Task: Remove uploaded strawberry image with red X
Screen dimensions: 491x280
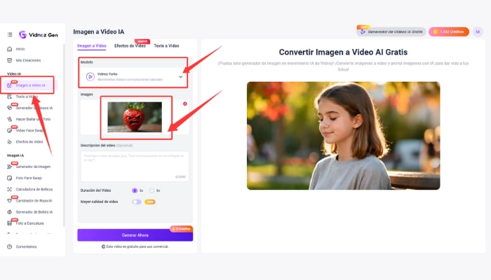Action: coord(185,104)
